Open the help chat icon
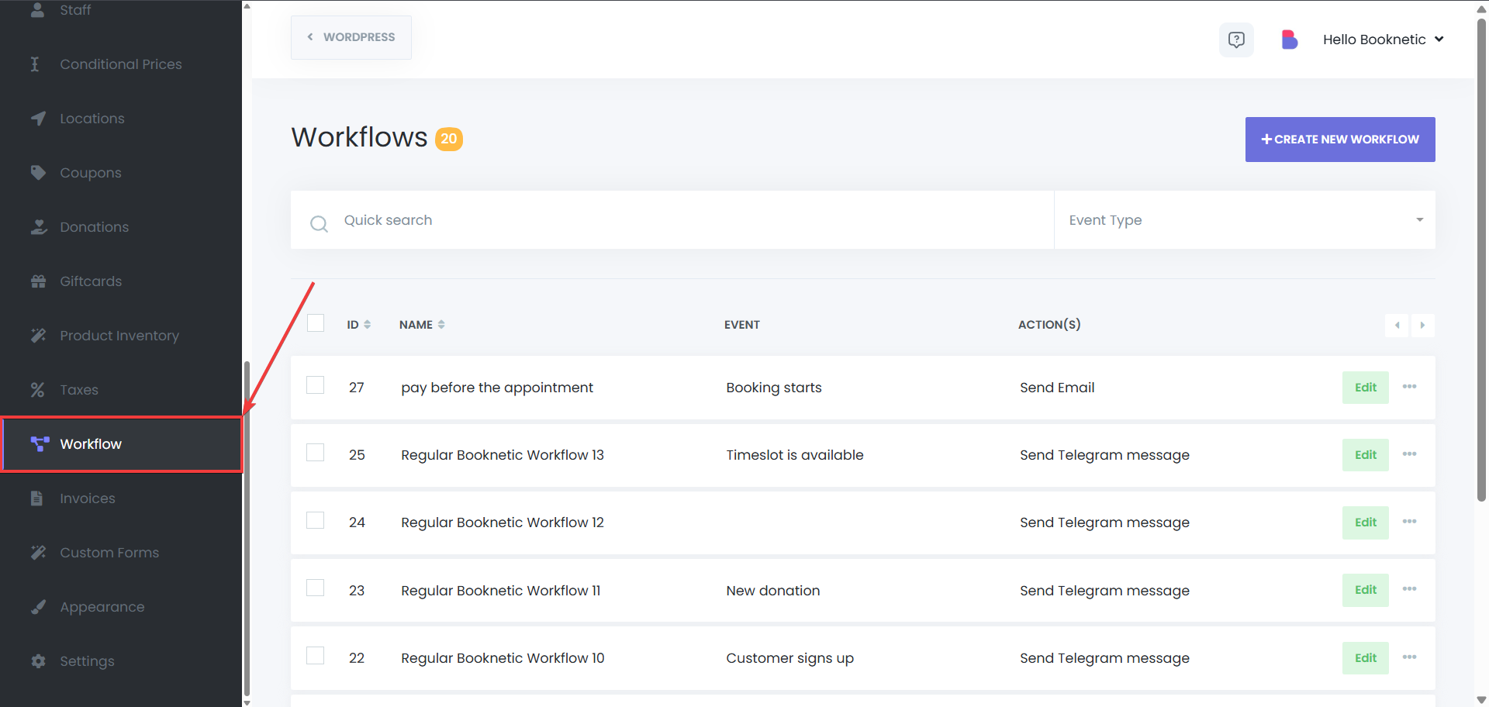 pos(1236,40)
